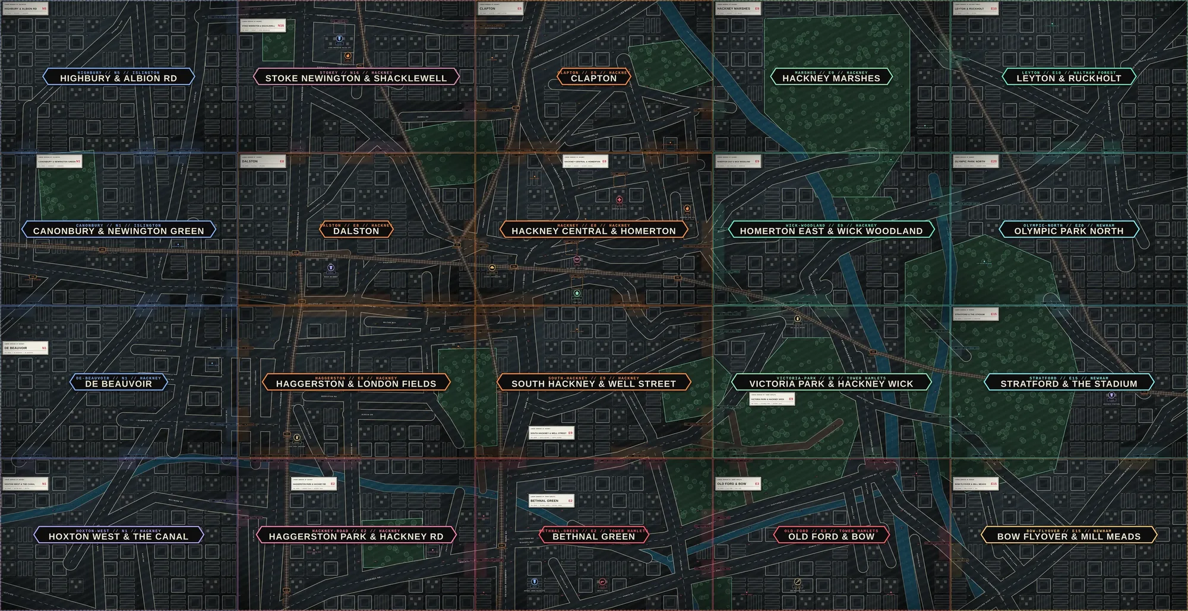Click the Clapton district label
Screen dimensions: 1188x611
[x=594, y=77]
